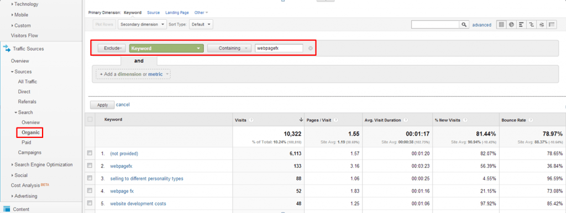Image resolution: width=566 pixels, height=213 pixels.
Task: Click the cancel filter link
Action: (123, 105)
